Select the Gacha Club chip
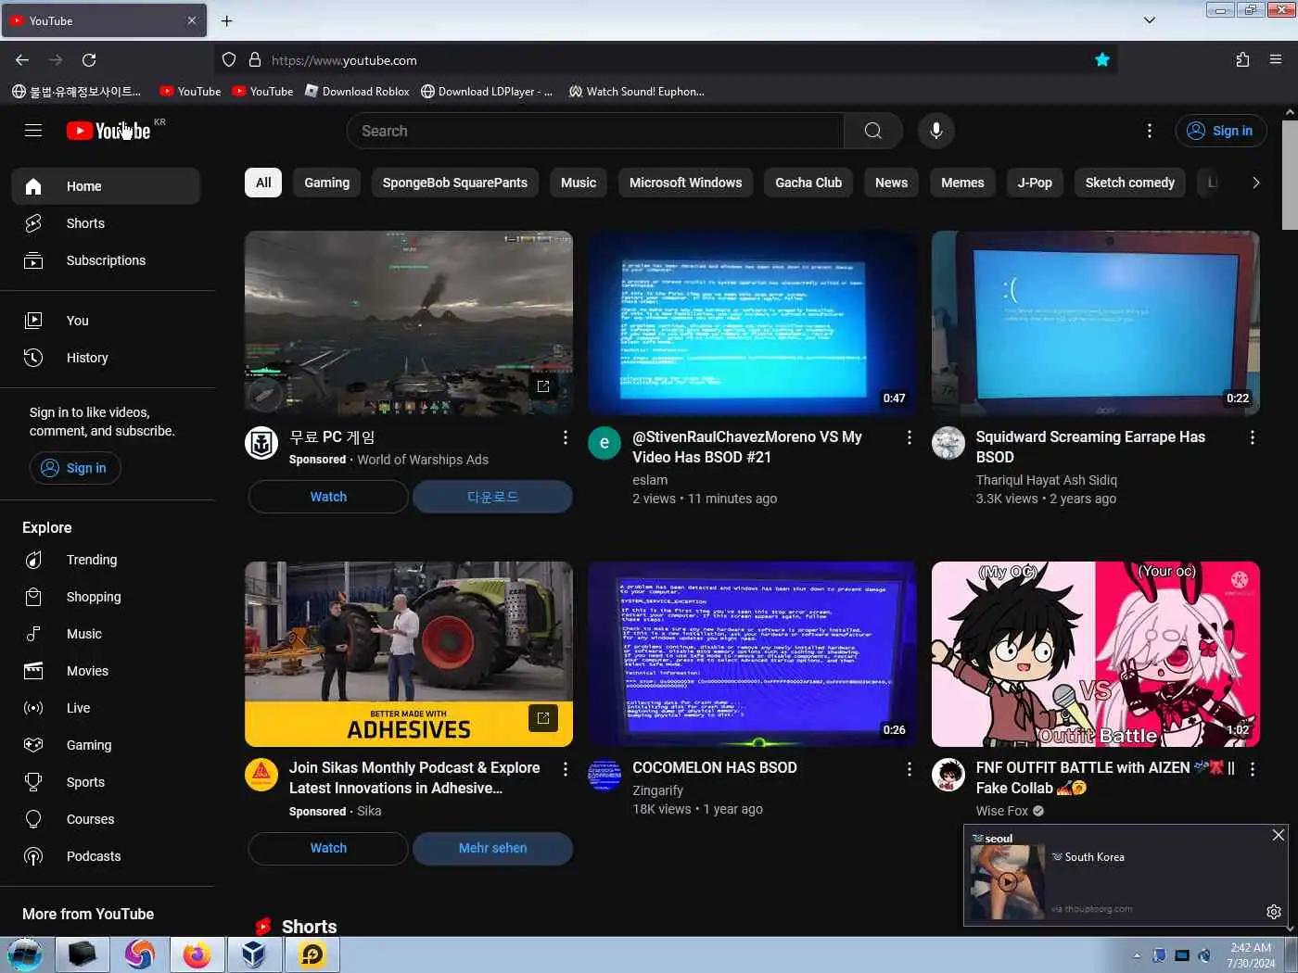 [x=808, y=183]
